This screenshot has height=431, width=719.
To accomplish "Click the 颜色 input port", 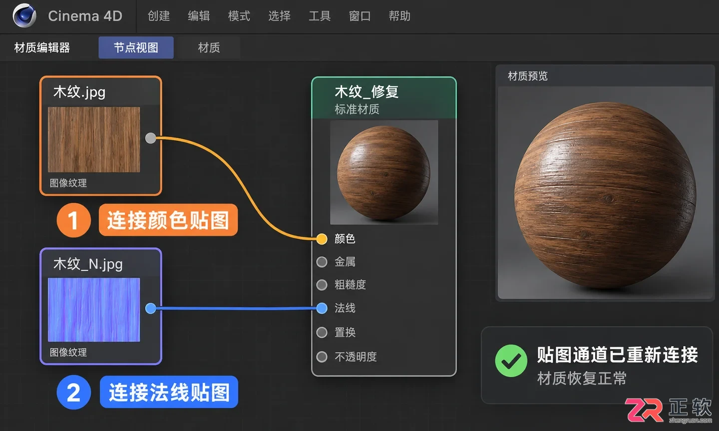I will click(x=322, y=238).
